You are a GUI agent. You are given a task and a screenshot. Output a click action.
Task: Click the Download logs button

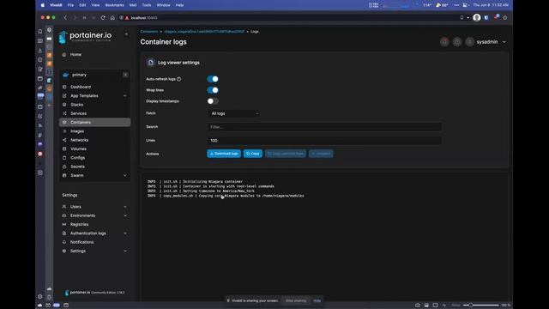pyautogui.click(x=224, y=154)
